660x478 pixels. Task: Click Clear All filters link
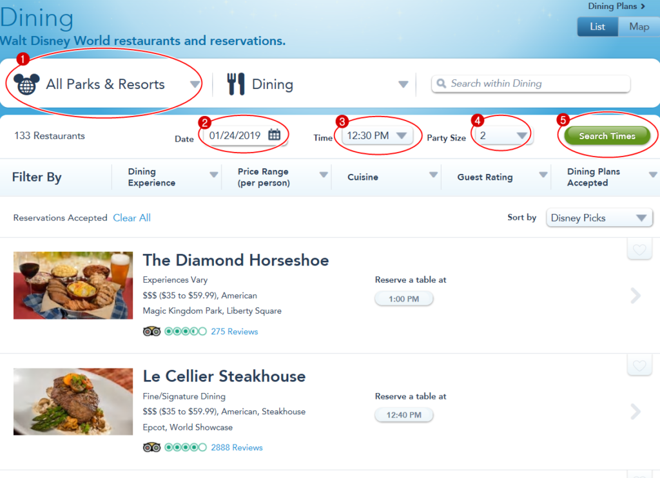[131, 218]
